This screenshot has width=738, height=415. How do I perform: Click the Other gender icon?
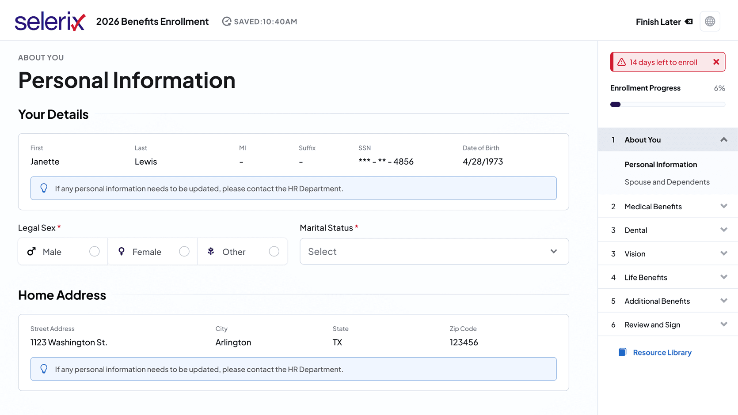pyautogui.click(x=211, y=252)
